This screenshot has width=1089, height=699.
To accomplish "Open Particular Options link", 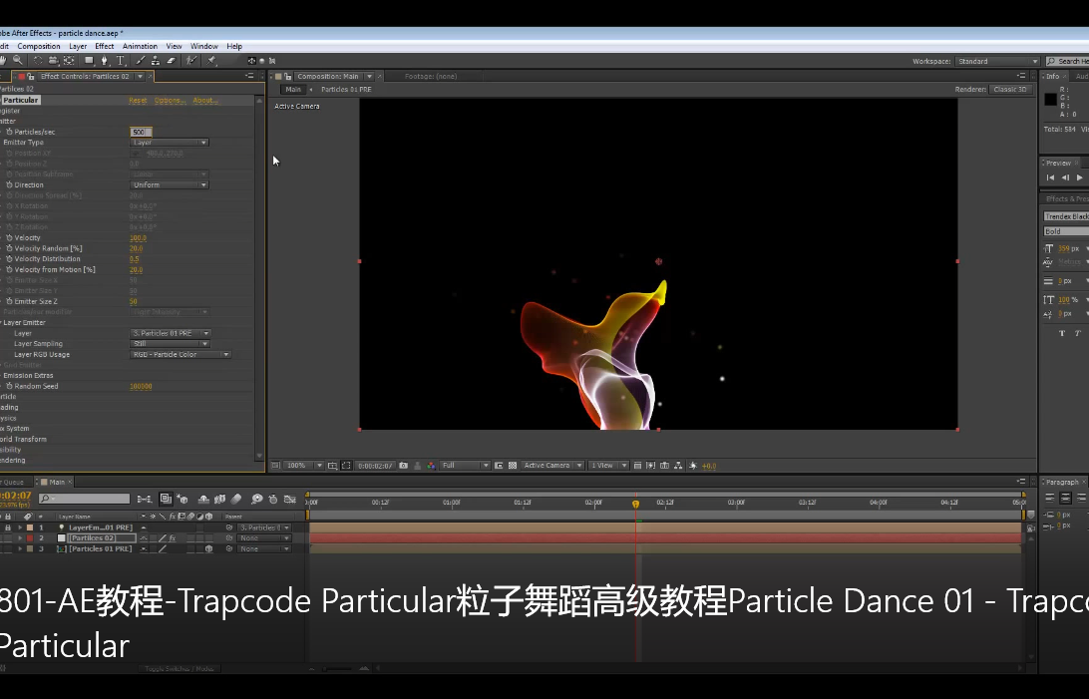I will click(170, 101).
